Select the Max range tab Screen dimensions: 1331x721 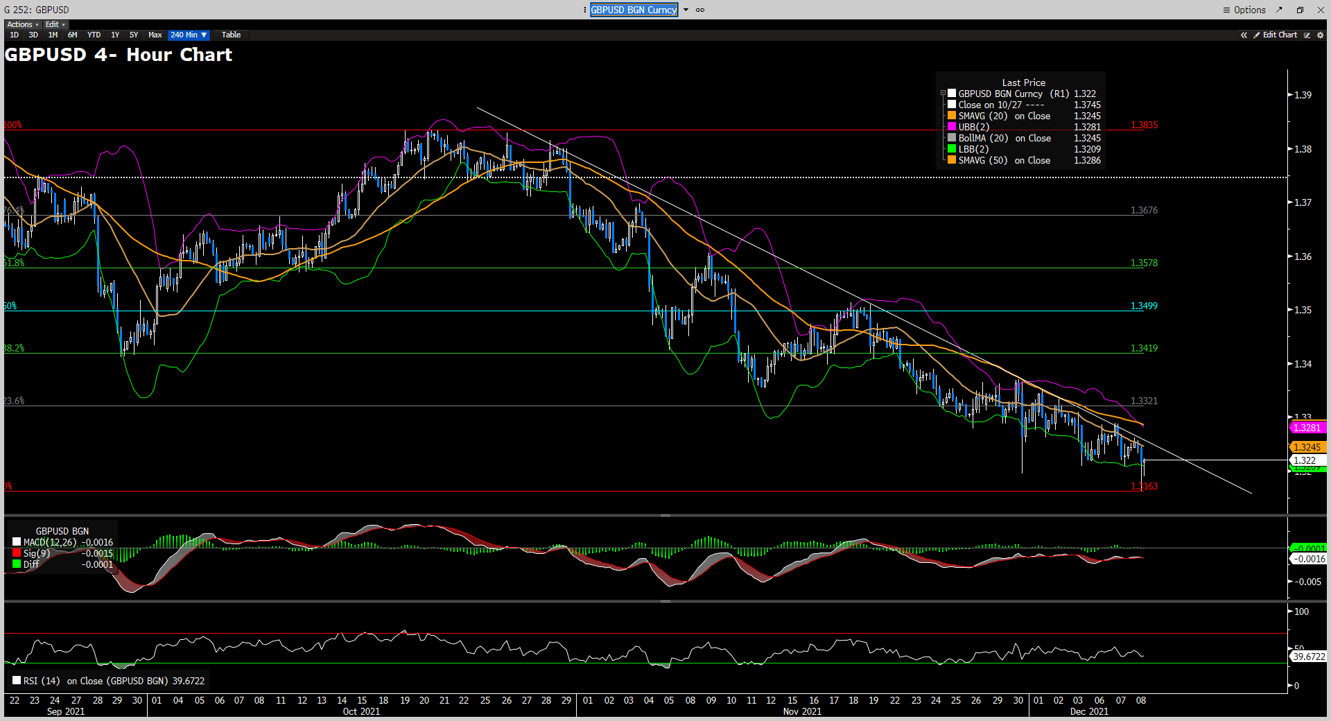pyautogui.click(x=155, y=35)
